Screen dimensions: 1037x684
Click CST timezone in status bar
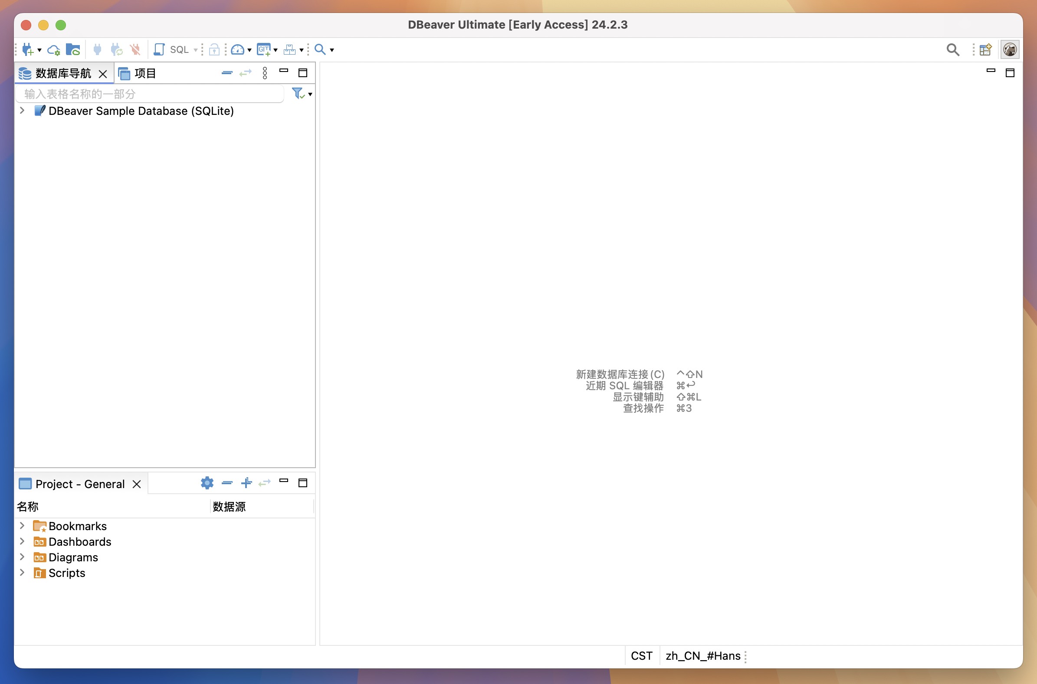pos(641,656)
